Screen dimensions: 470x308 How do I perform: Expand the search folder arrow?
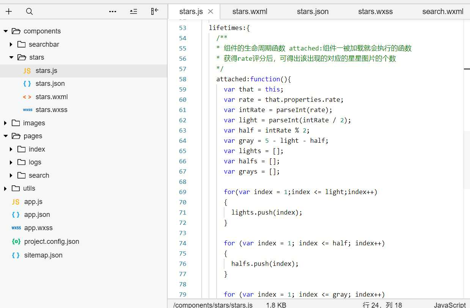pos(11,175)
